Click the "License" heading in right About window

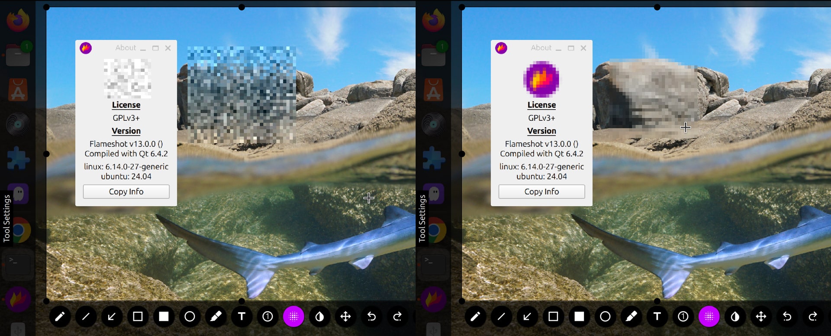(x=541, y=105)
